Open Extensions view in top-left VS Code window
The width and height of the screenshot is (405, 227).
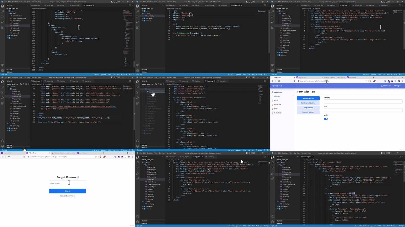(x=3, y=27)
